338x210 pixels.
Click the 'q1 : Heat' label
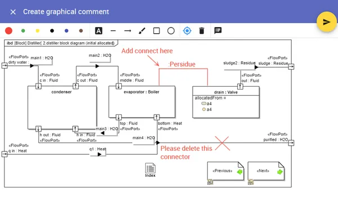click(97, 149)
